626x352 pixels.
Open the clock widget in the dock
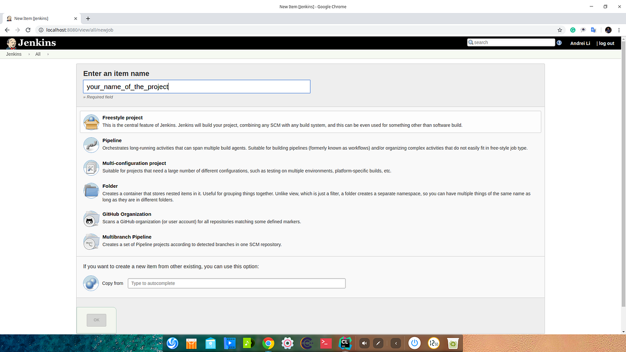tap(434, 343)
